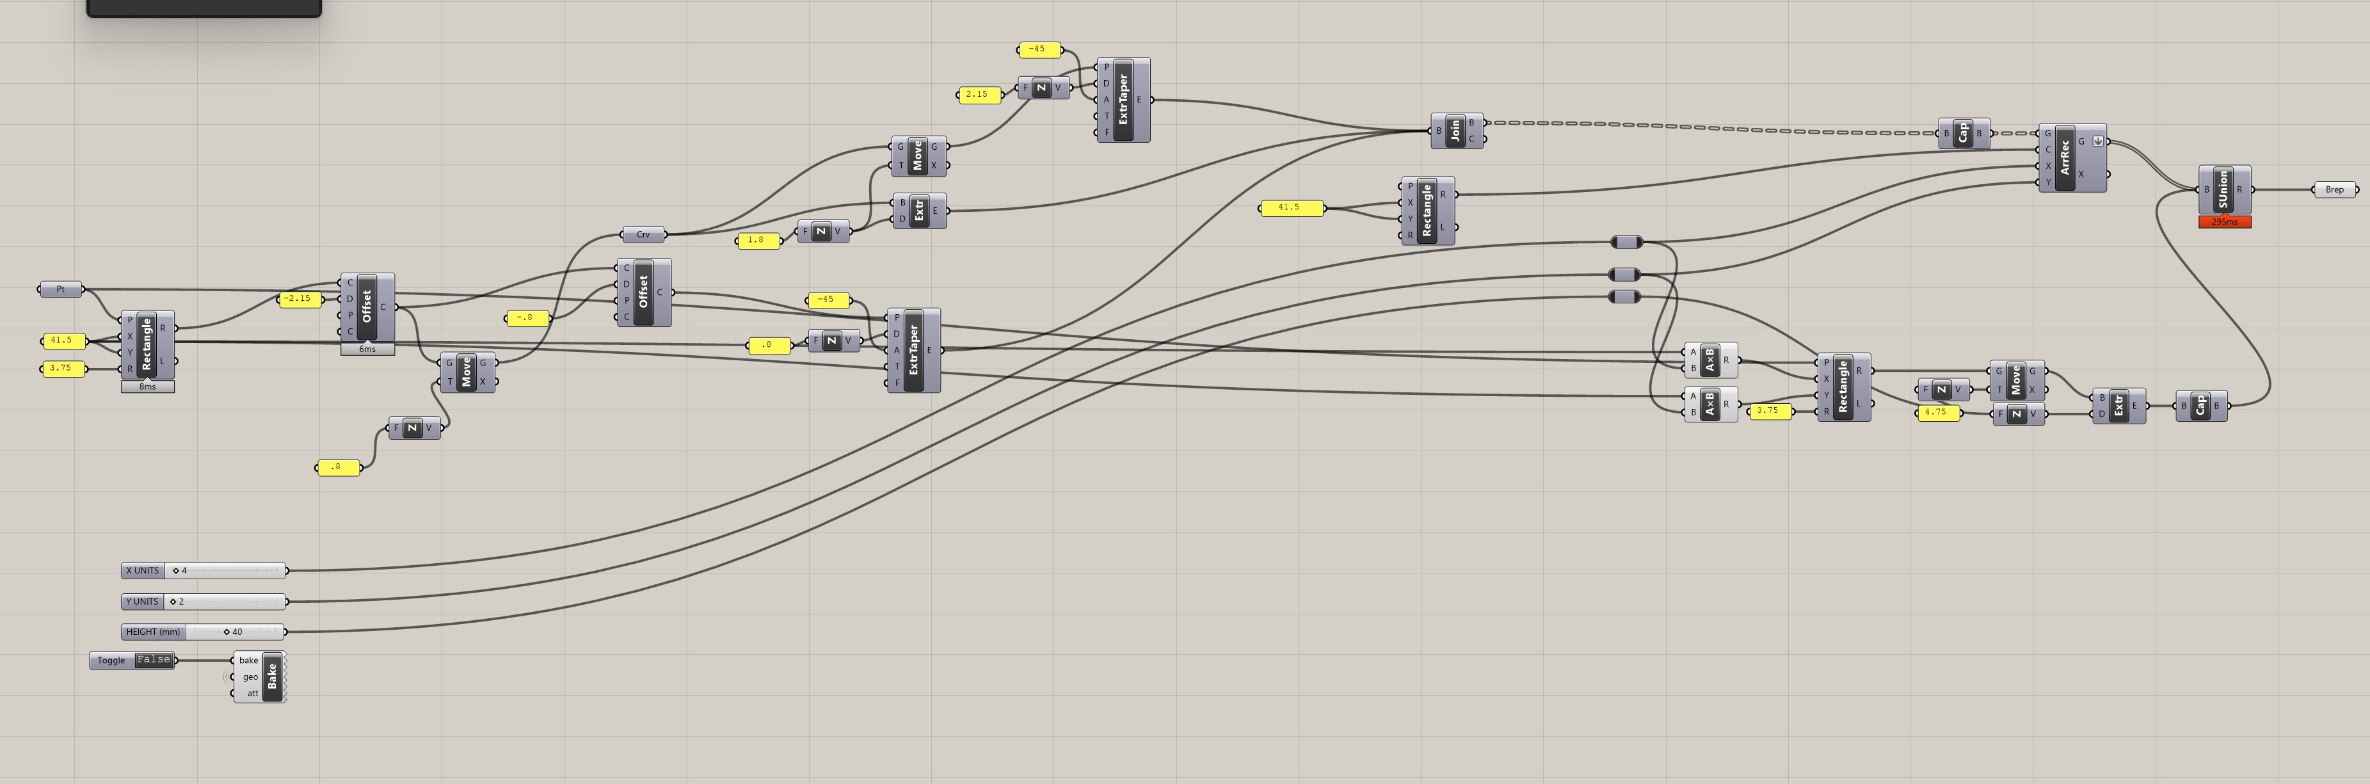Select the Rectangle component showing 8ms
This screenshot has width=2370, height=784.
[147, 345]
